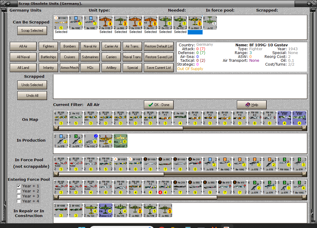This screenshot has height=228, width=317.
Task: Click the Entering Force Pool scrollbar thumb
Action: coord(138,197)
